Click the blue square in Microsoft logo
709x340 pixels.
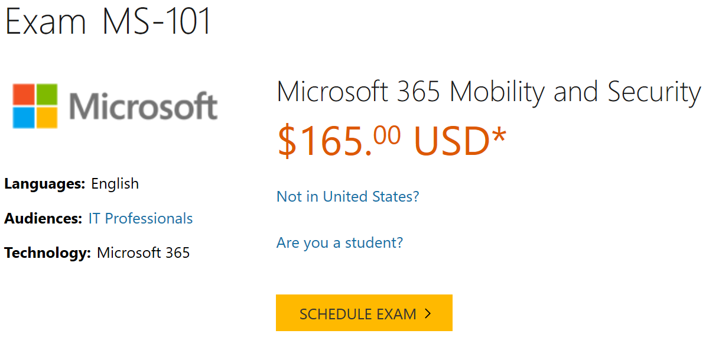(24, 118)
